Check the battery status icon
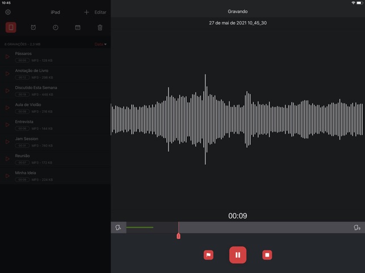The image size is (365, 273). pyautogui.click(x=360, y=3)
